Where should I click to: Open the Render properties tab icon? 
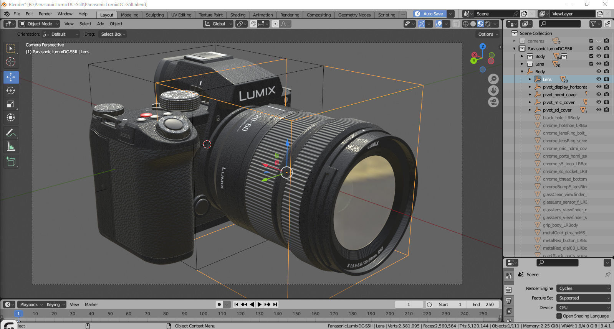[509, 290]
